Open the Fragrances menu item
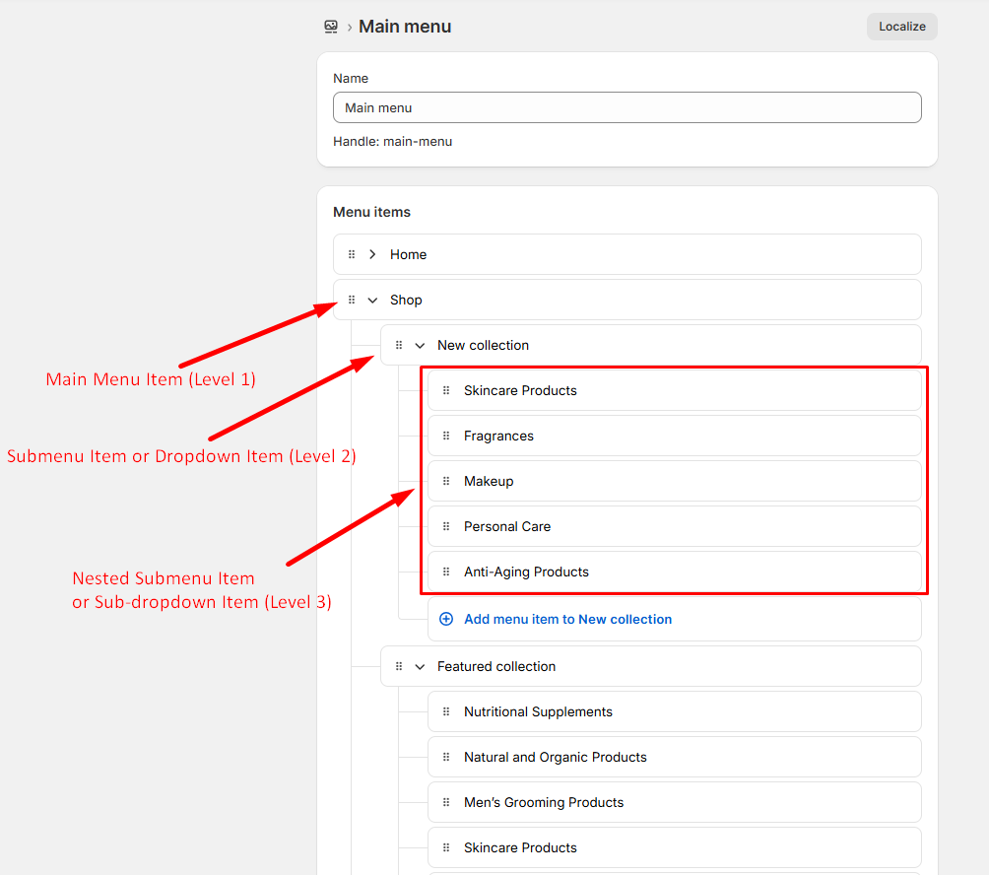 tap(674, 436)
